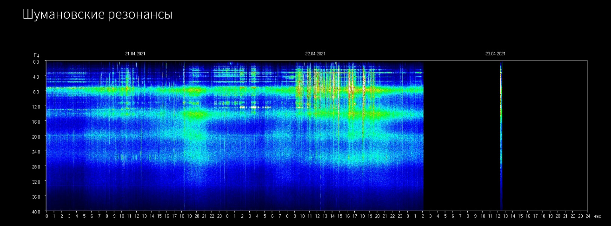Screen dimensions: 611x226
Task: Click the 40.0 frequency axis label
Action: 36,211
